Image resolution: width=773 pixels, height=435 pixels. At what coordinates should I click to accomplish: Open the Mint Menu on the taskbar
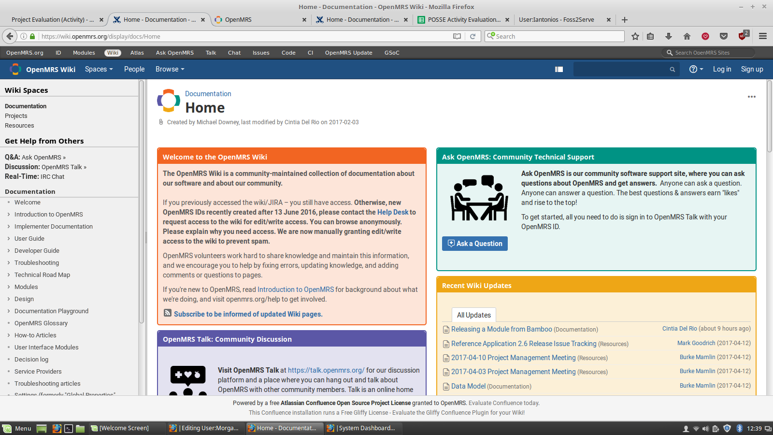[x=17, y=428]
